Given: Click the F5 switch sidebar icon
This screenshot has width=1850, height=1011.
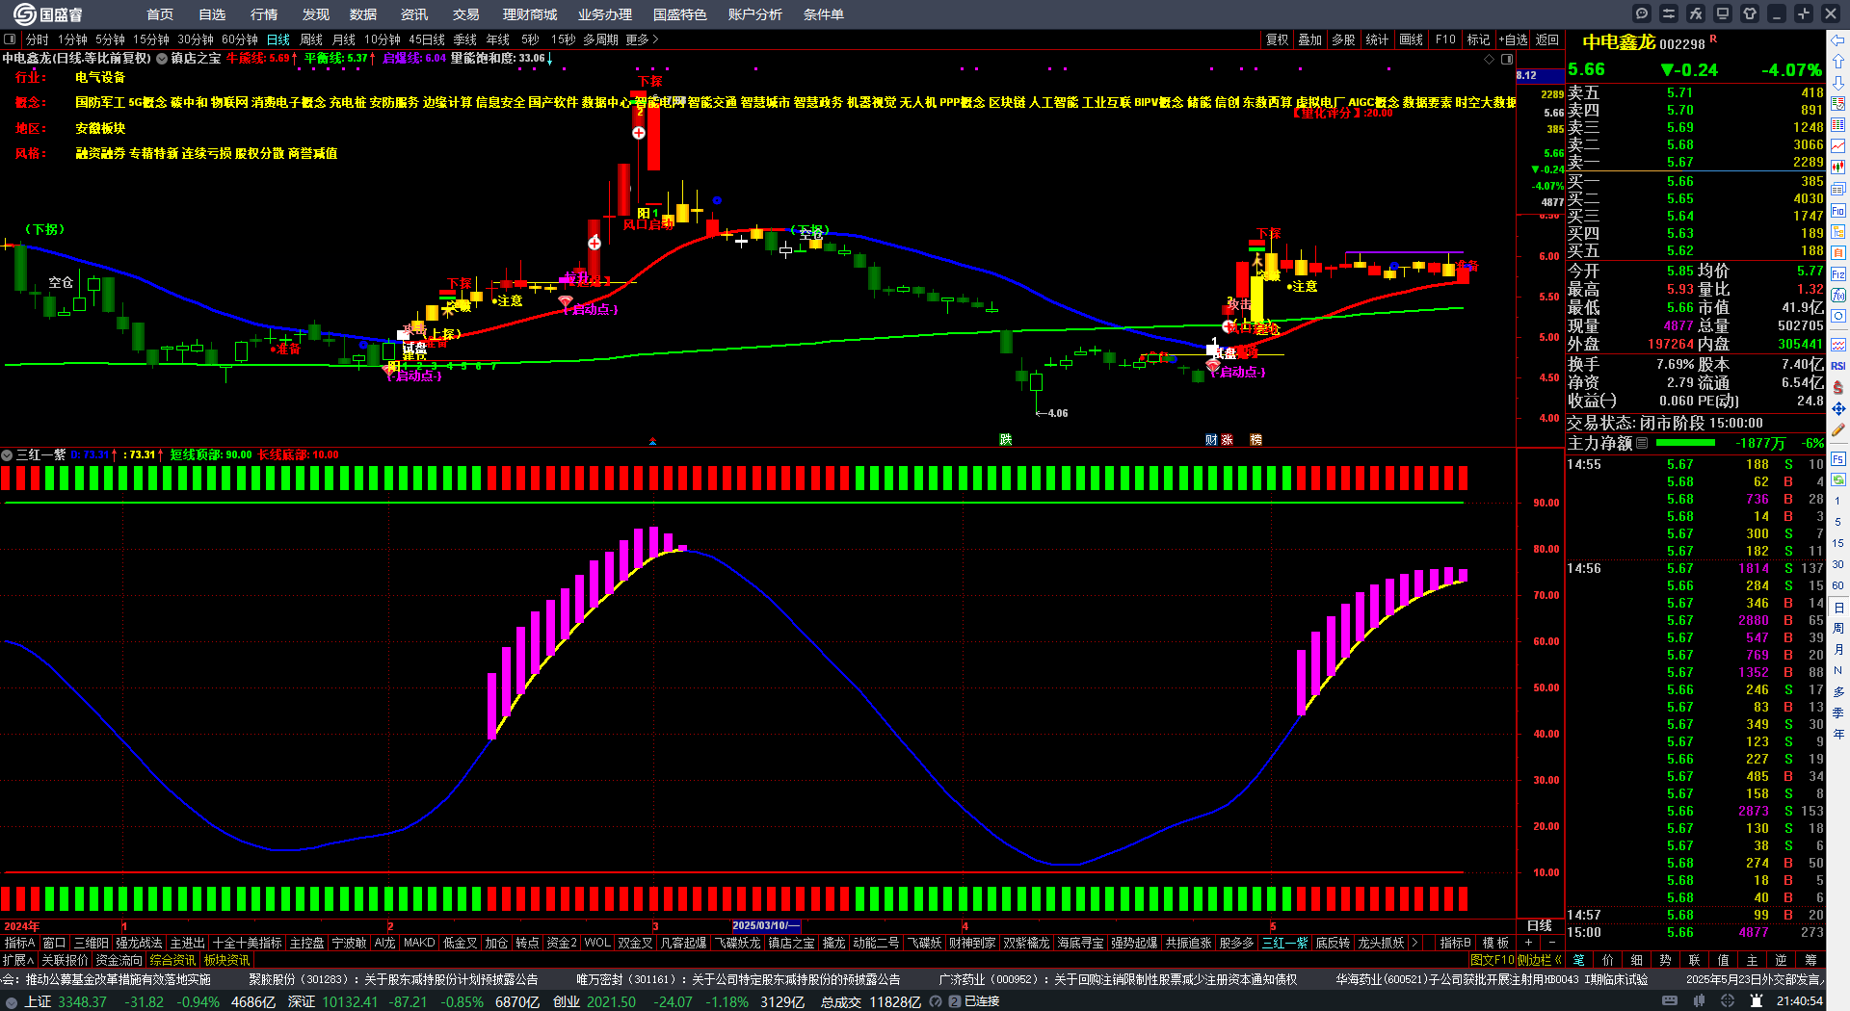Looking at the screenshot, I should 1838,458.
